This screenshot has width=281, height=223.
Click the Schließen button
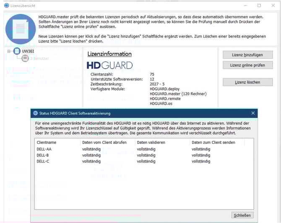242,215
